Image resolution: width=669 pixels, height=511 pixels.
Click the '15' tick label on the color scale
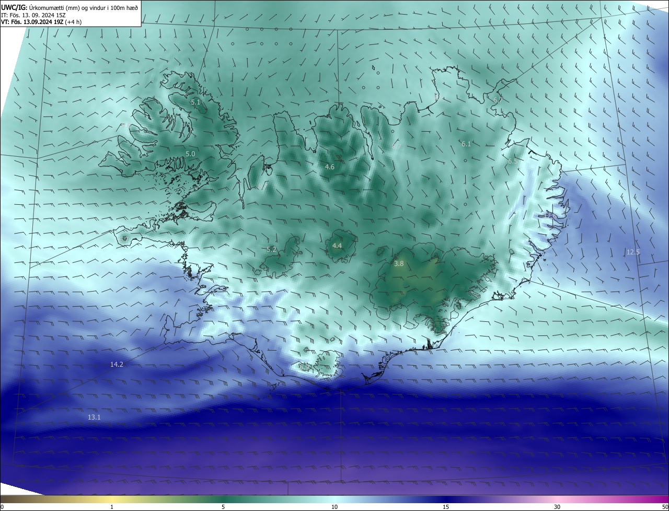[446, 507]
